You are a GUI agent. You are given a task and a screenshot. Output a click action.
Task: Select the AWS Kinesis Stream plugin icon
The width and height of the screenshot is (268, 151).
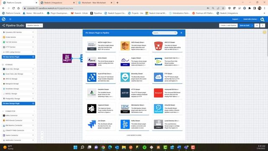click(x=125, y=46)
